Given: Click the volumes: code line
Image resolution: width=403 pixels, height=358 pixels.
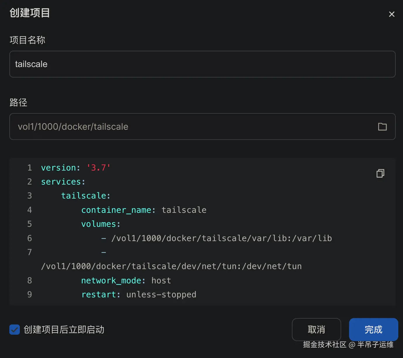Looking at the screenshot, I should point(101,224).
